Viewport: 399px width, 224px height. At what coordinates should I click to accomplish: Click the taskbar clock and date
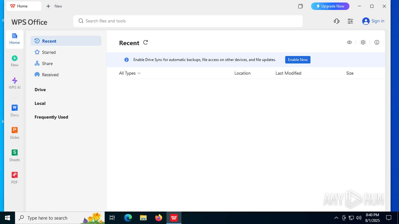(x=373, y=218)
